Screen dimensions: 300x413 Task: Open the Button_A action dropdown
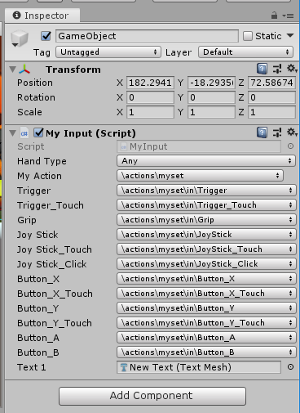tap(206, 338)
